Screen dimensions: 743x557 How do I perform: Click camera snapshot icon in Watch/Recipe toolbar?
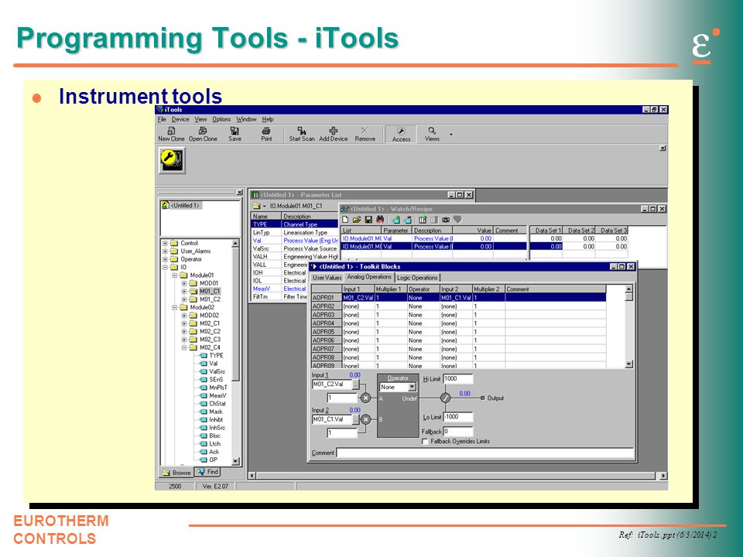446,220
